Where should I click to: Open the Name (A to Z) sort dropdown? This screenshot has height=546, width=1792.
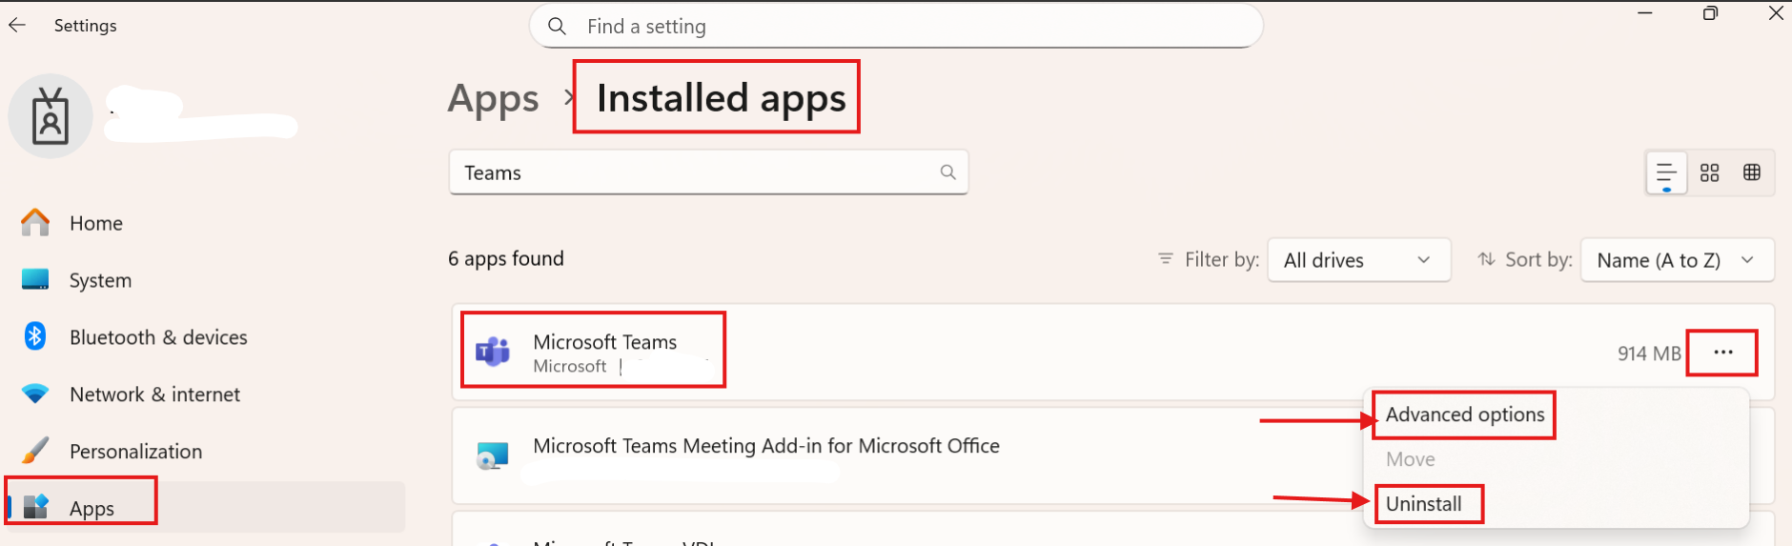click(x=1678, y=260)
